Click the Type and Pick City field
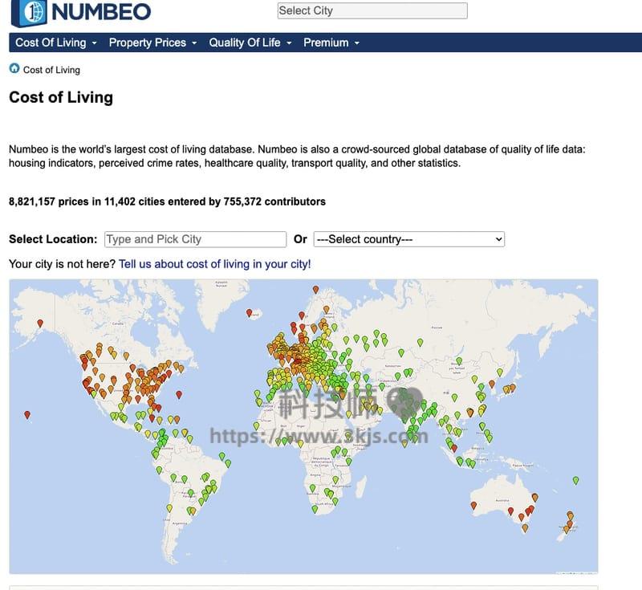This screenshot has height=590, width=642. [195, 239]
